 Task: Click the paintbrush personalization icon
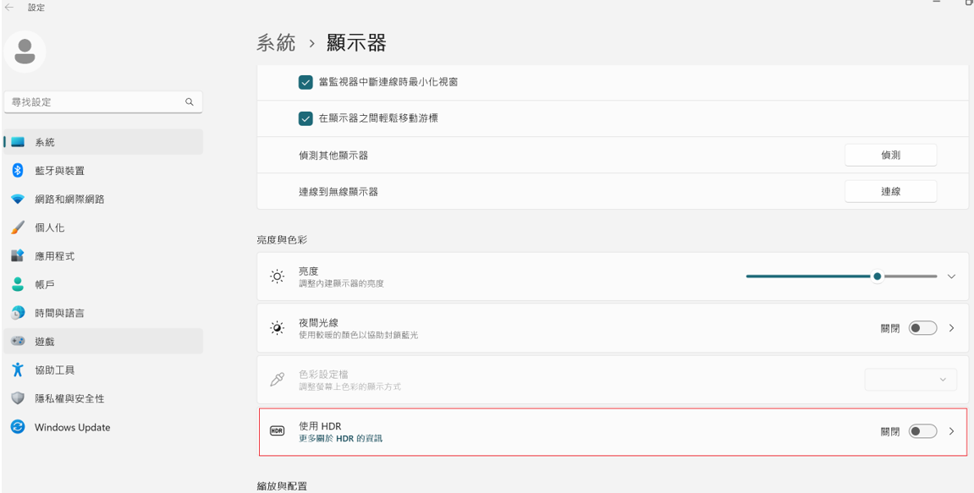point(18,227)
